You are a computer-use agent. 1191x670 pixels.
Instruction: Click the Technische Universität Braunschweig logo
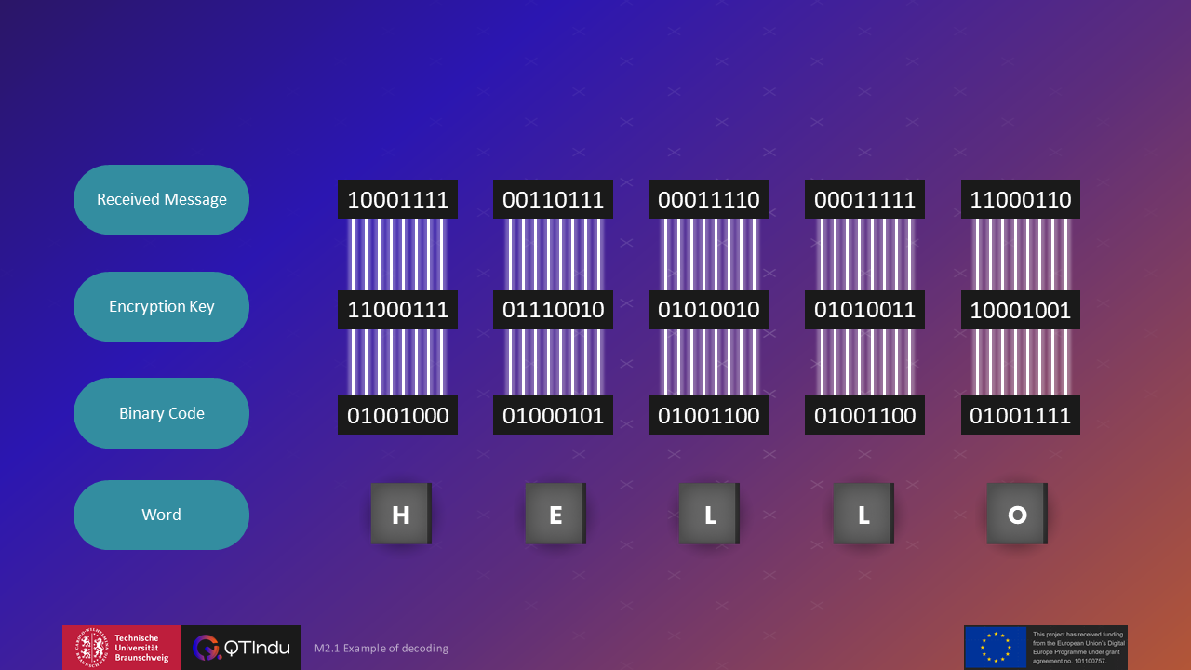[122, 648]
